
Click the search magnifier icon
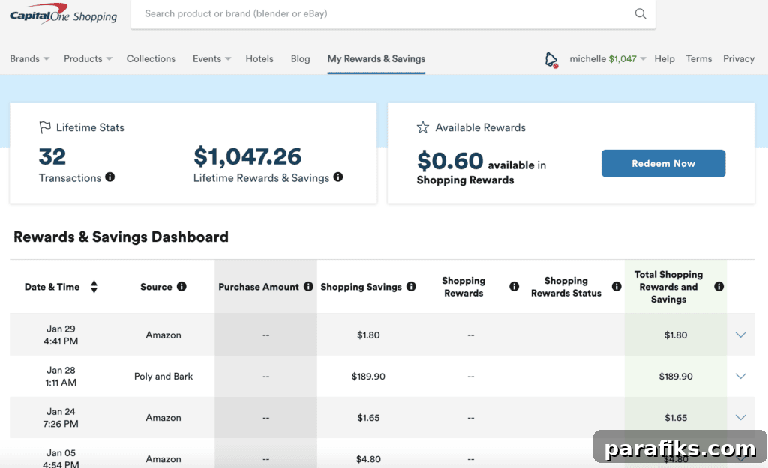pyautogui.click(x=640, y=13)
